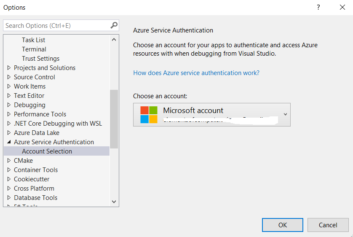
Task: Open the Microsoft account dropdown
Action: pos(211,115)
